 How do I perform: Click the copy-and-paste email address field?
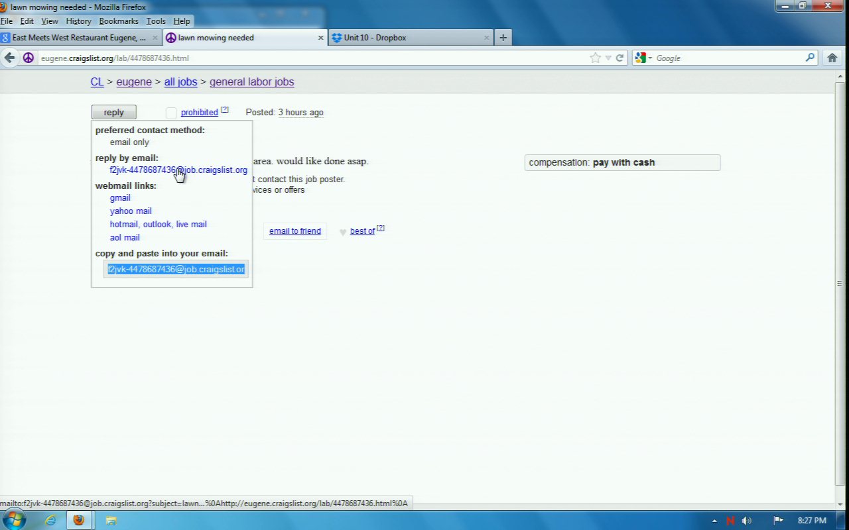tap(176, 269)
